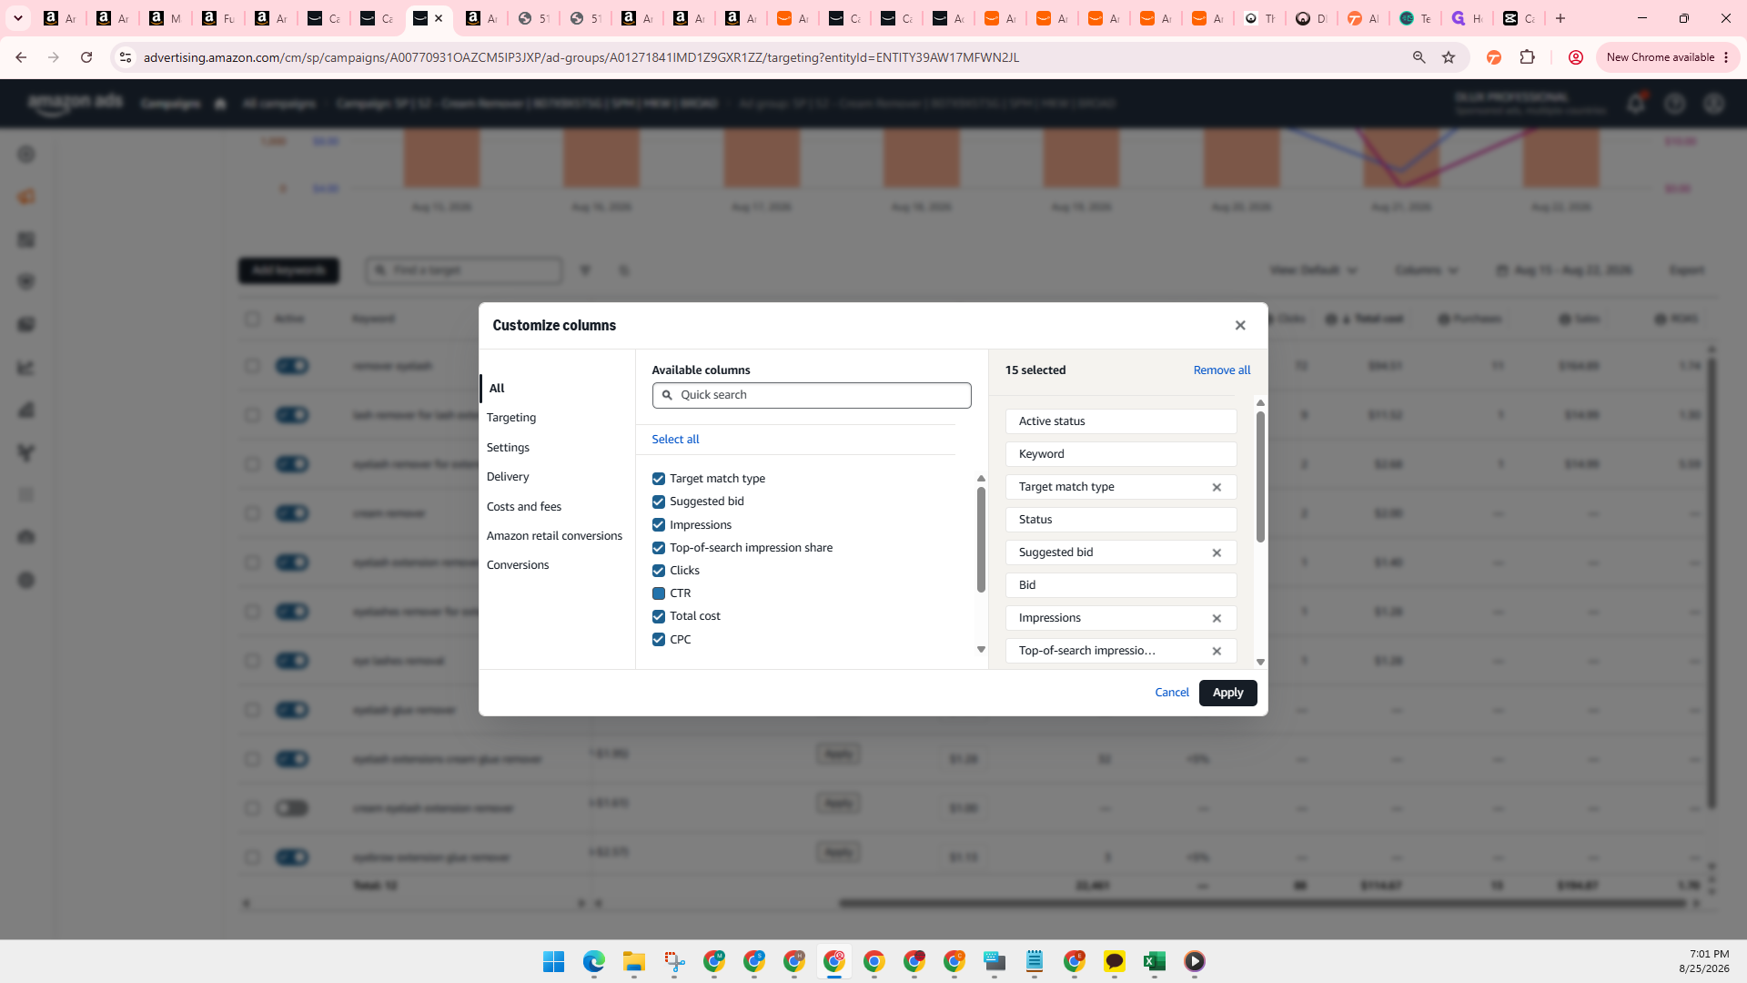Open Excel from taskbar

point(1154,961)
